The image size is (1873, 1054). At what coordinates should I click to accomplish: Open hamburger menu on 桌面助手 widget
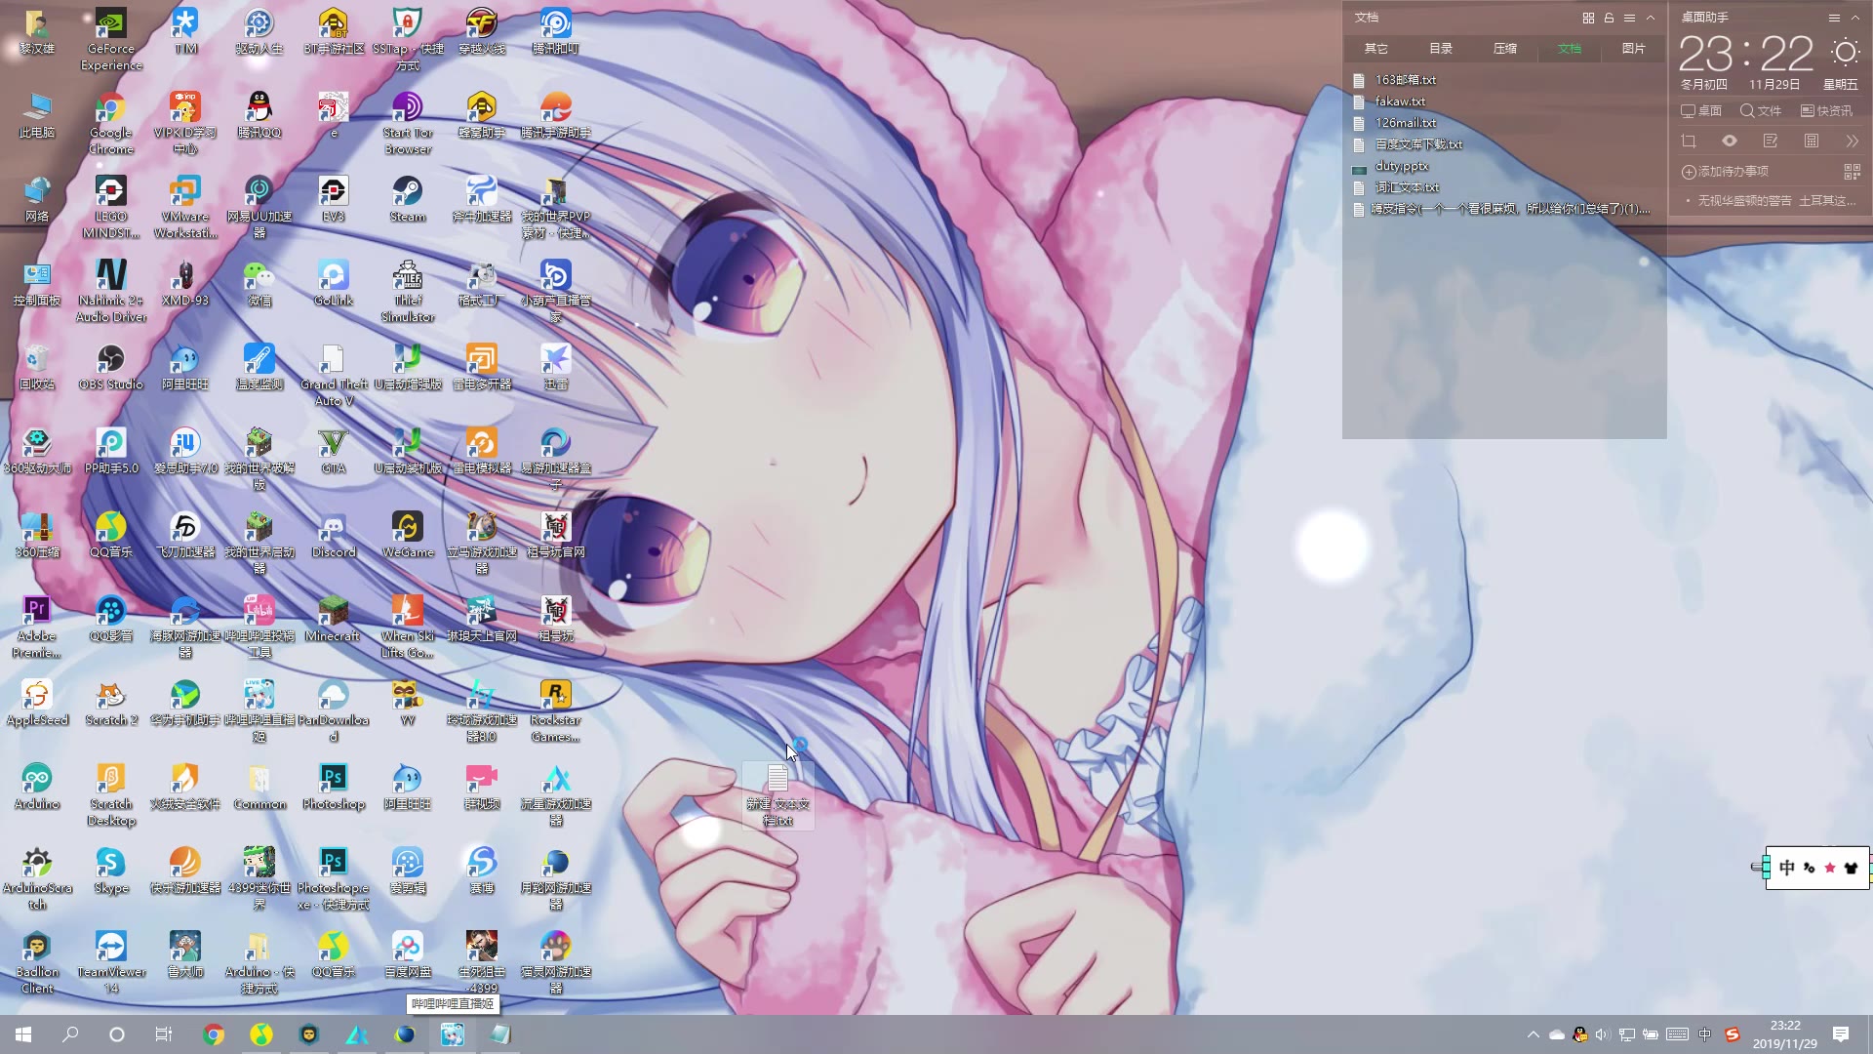[x=1834, y=18]
